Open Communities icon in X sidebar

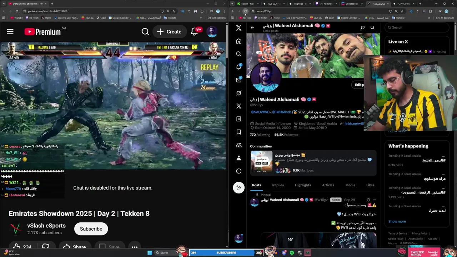239,145
